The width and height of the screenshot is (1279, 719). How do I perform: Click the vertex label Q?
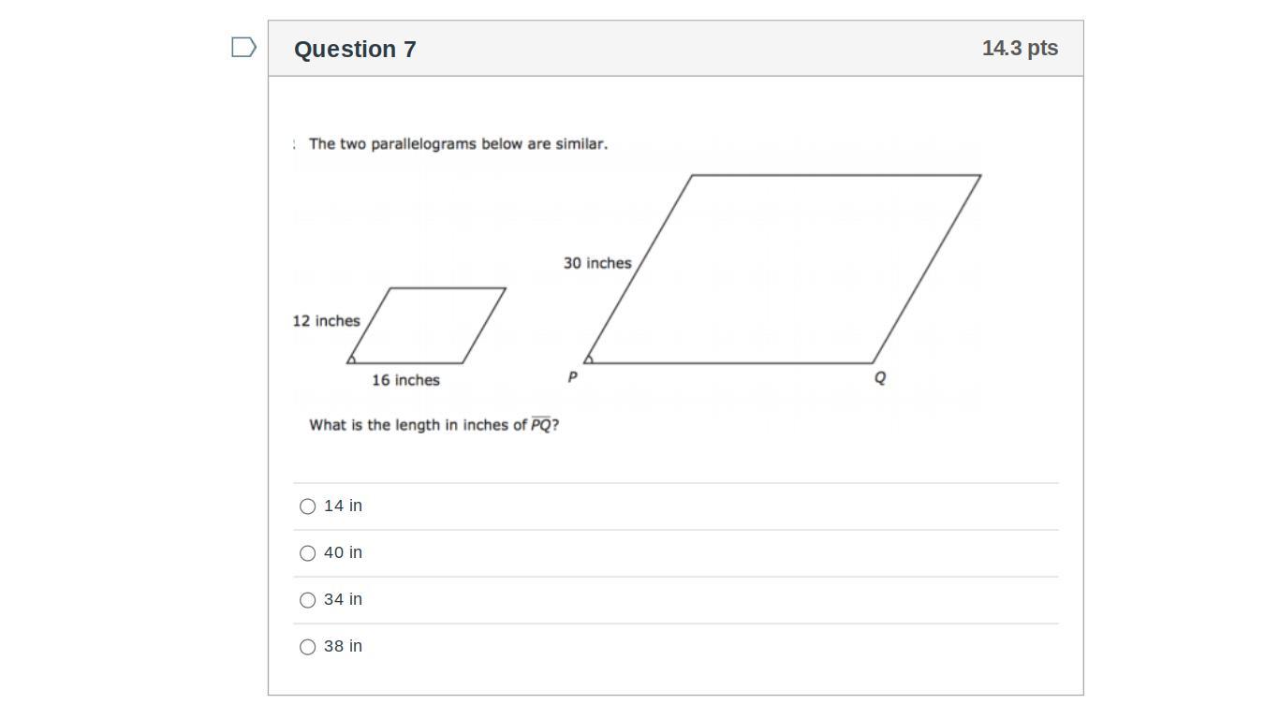pos(879,378)
